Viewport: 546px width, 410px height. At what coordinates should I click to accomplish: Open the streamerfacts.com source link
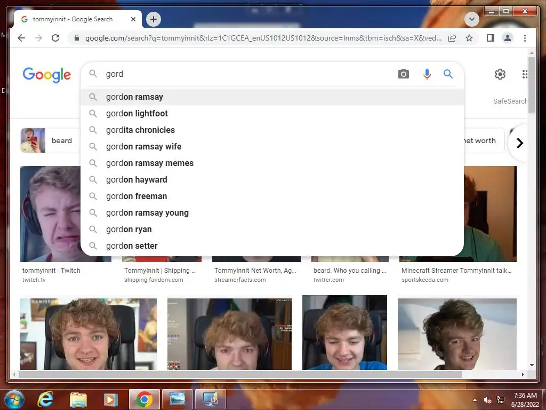[240, 280]
